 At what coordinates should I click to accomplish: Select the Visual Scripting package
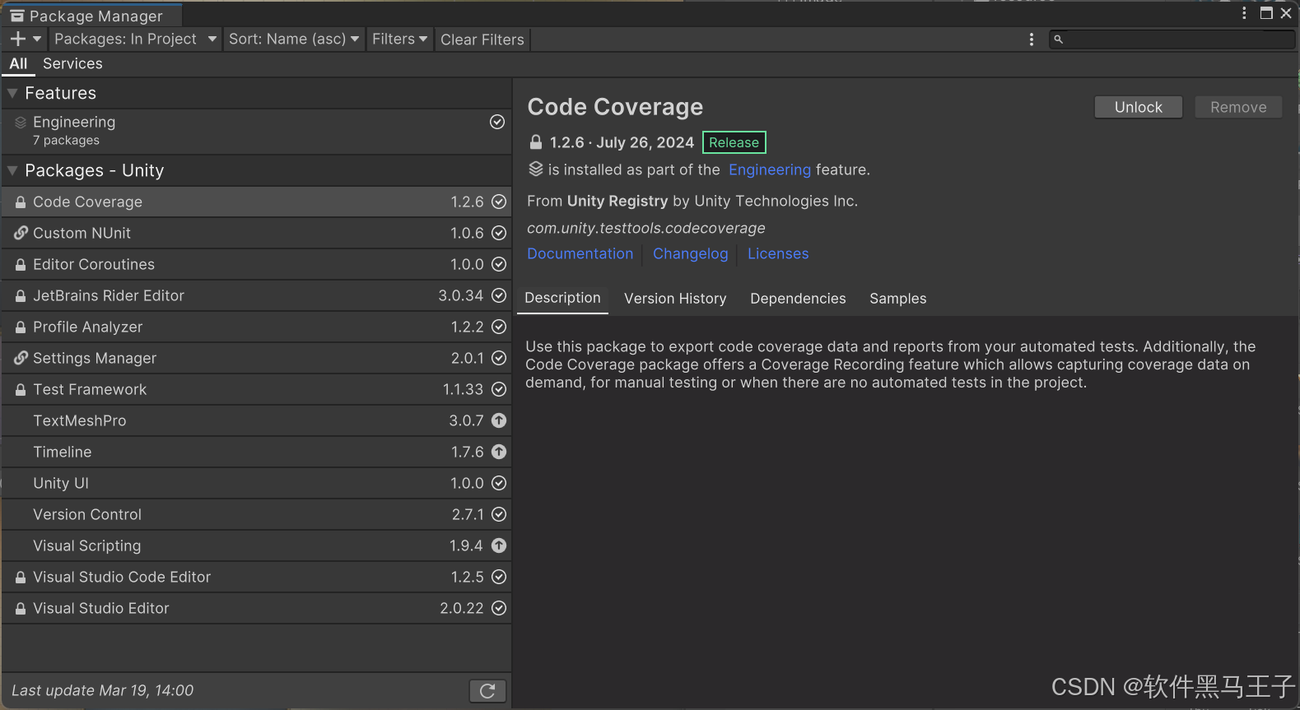[x=256, y=545]
